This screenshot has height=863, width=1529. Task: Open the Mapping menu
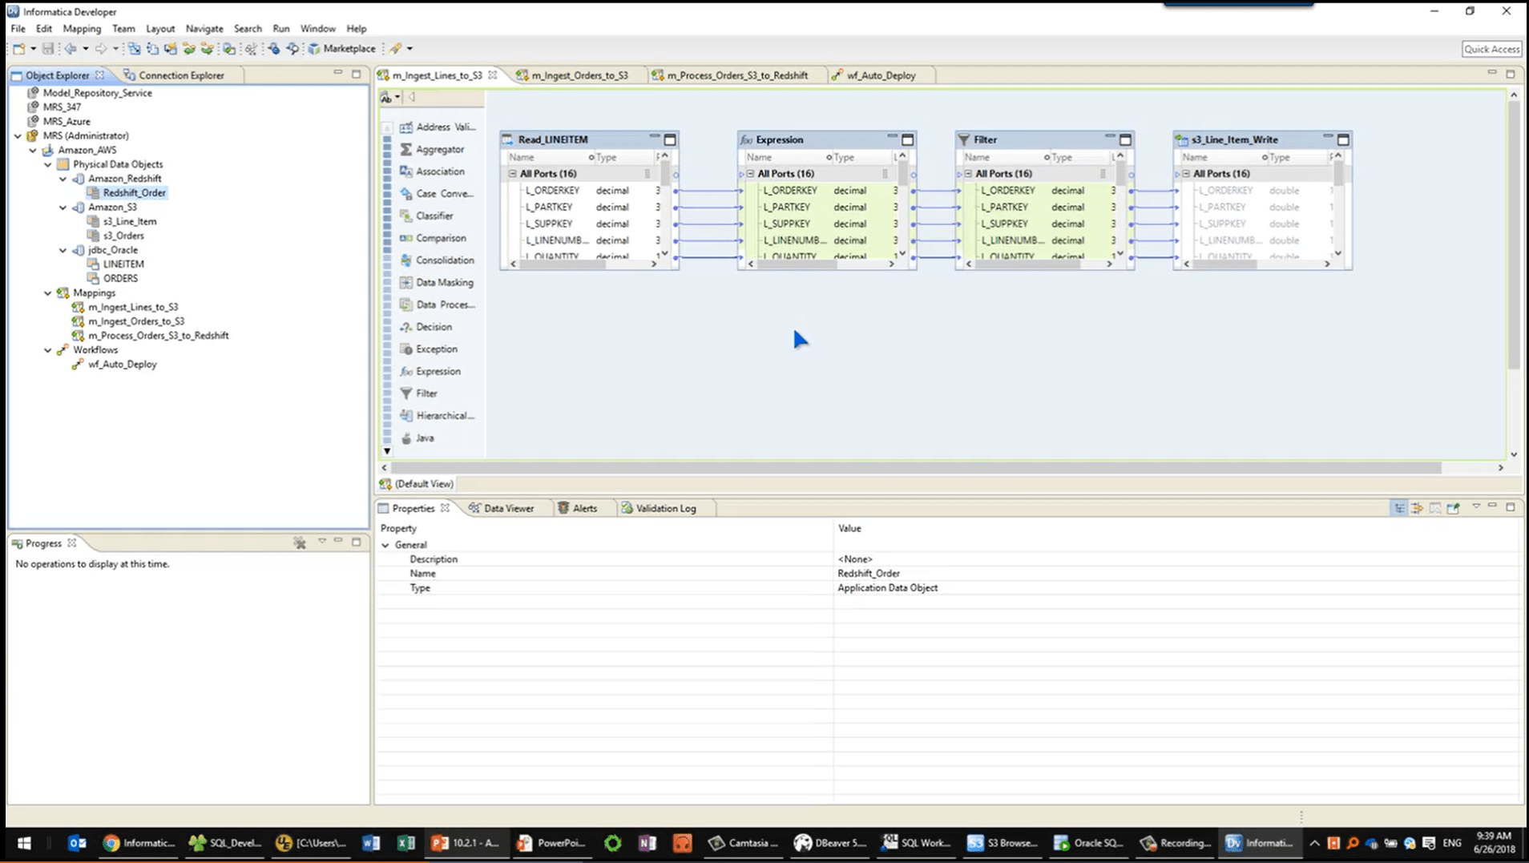pyautogui.click(x=82, y=28)
